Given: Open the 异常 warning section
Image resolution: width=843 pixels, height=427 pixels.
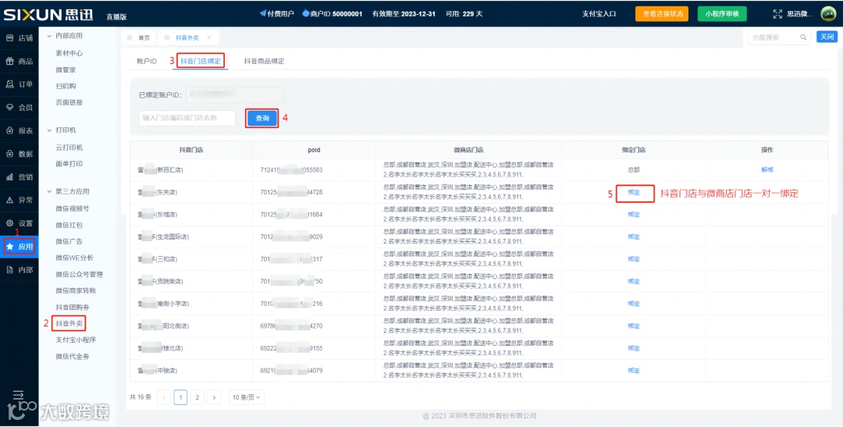Looking at the screenshot, I should coord(20,200).
